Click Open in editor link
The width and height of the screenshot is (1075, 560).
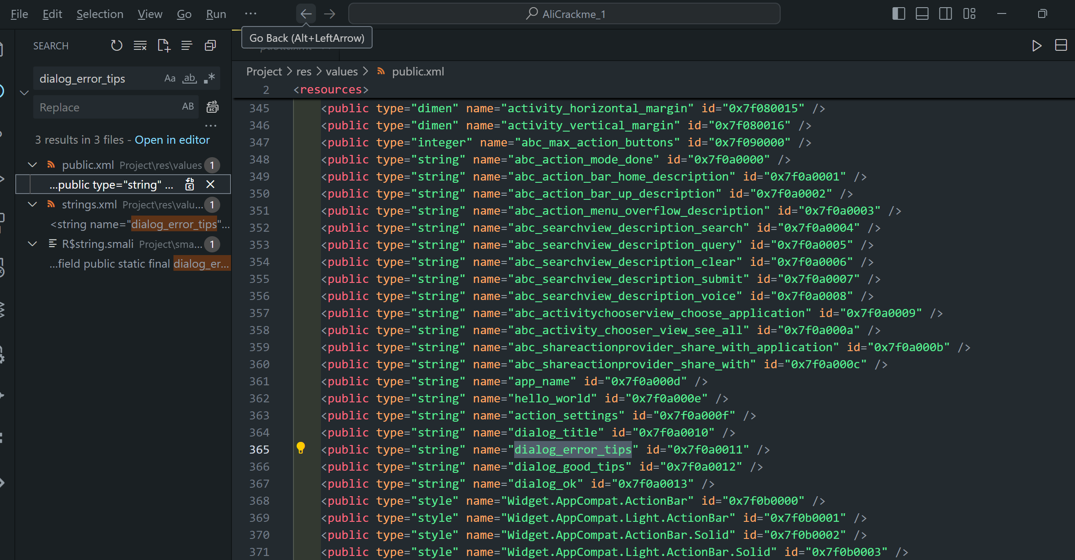pyautogui.click(x=172, y=140)
